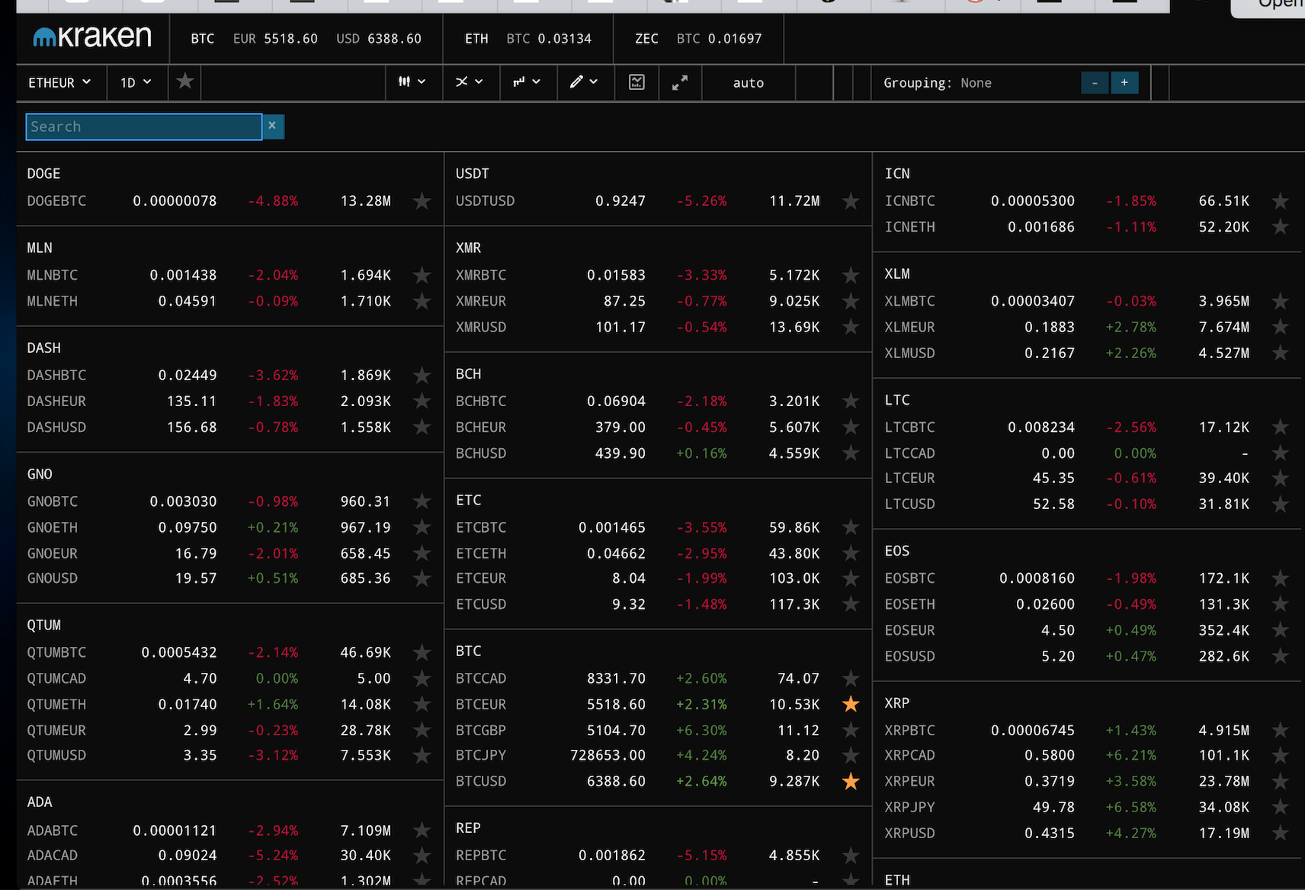Viewport: 1305px width, 890px height.
Task: Click the auto scale button
Action: pyautogui.click(x=749, y=82)
